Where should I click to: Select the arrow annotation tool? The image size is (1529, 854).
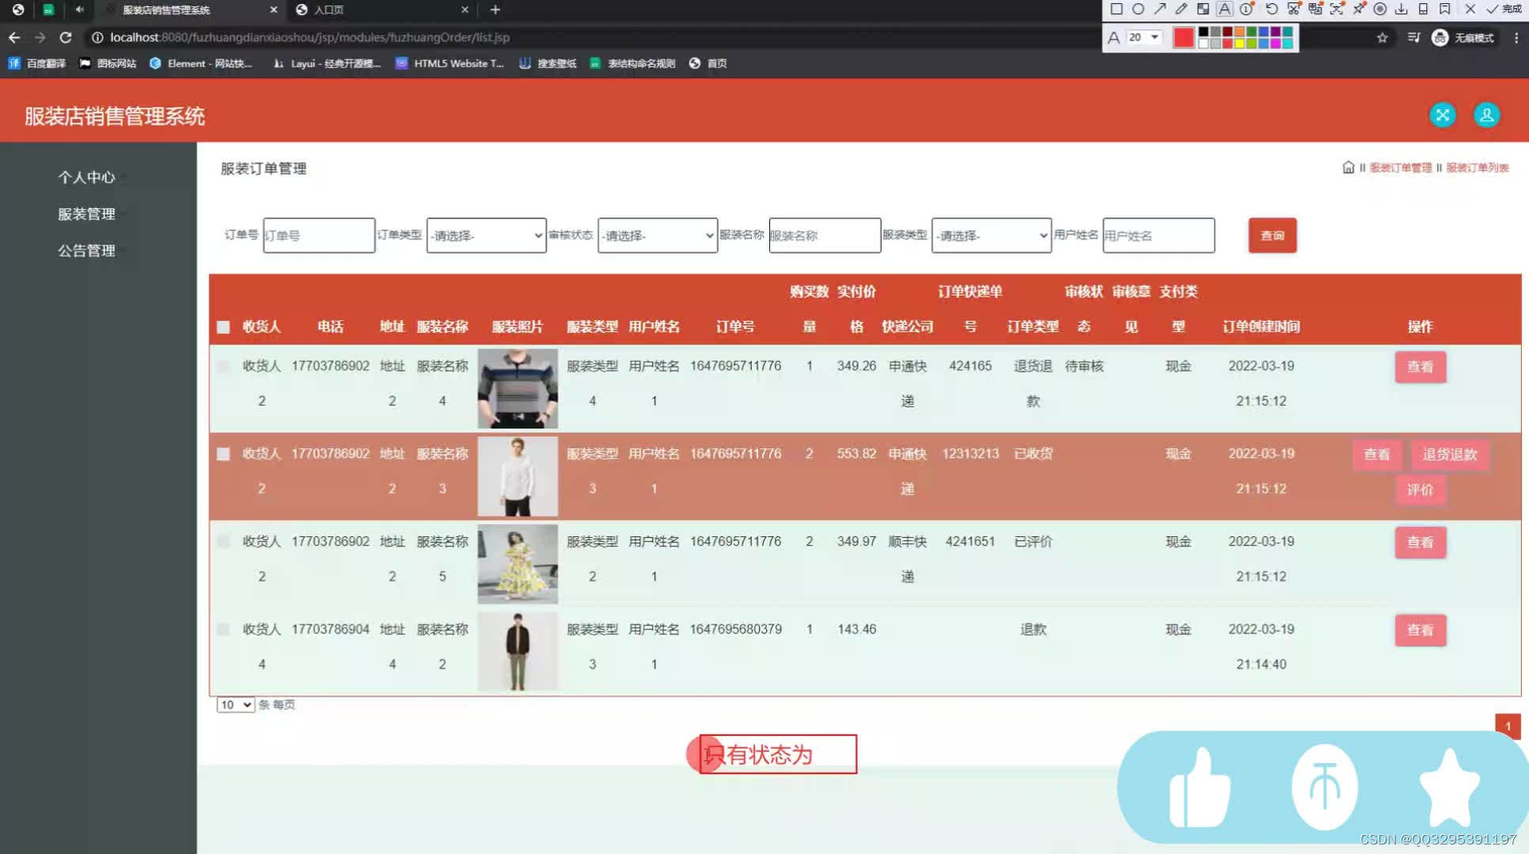click(1159, 9)
